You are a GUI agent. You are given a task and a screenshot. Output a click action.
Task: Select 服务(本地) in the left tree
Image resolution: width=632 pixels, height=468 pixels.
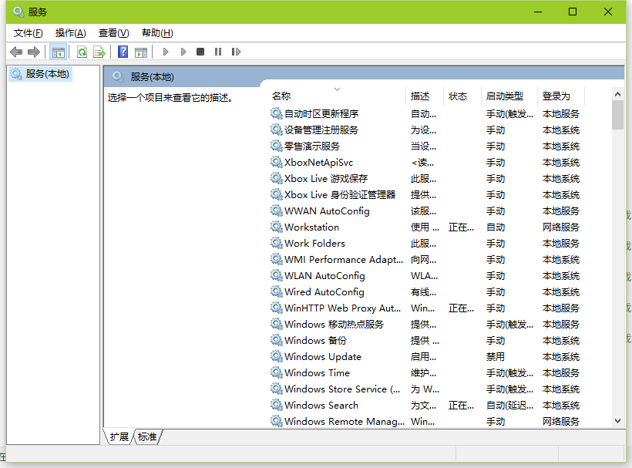point(47,73)
